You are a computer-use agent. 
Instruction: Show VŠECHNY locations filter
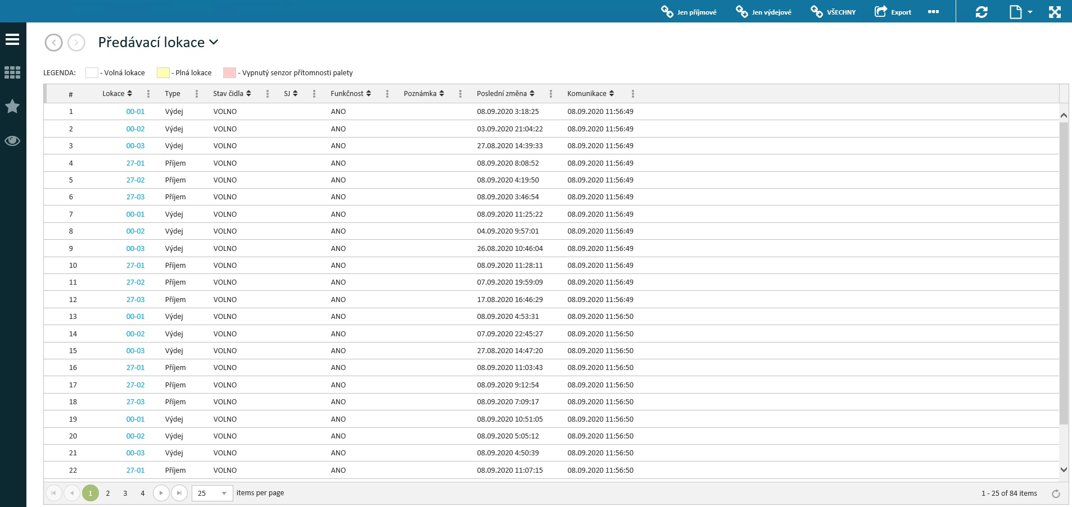833,12
